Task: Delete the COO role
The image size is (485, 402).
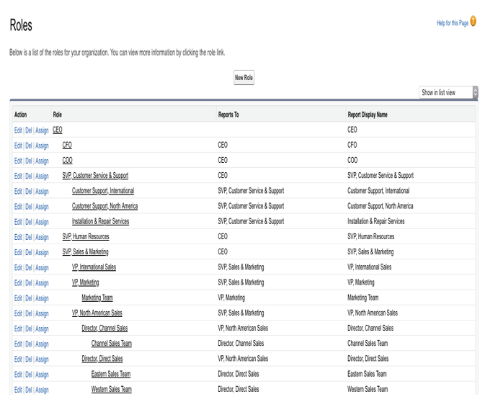Action: pos(28,161)
